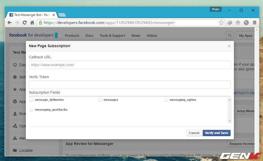The width and height of the screenshot is (263, 161).
Task: Enable the messaging_postbacks checkbox
Action: point(31,110)
